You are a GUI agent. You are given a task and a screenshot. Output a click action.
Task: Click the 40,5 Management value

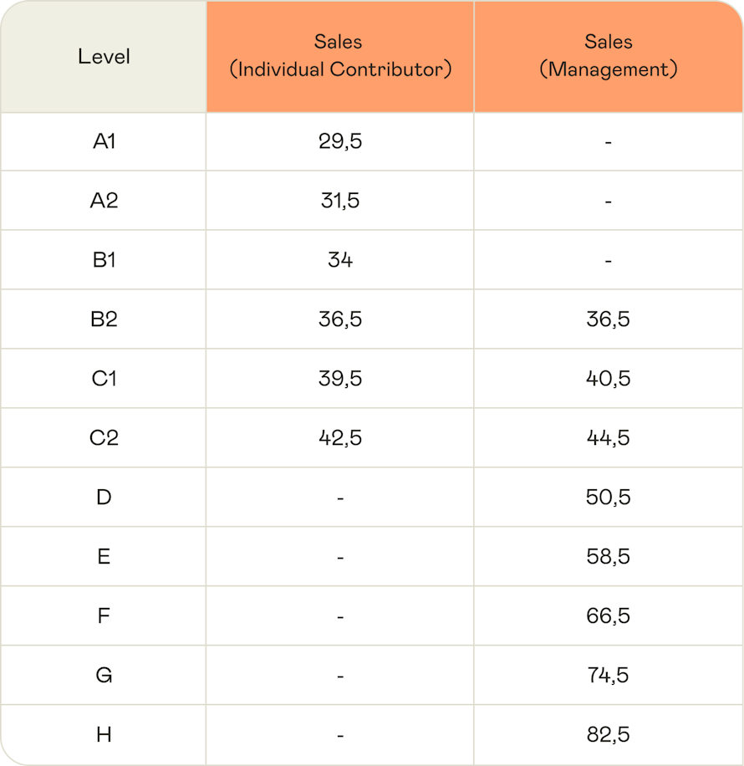609,379
